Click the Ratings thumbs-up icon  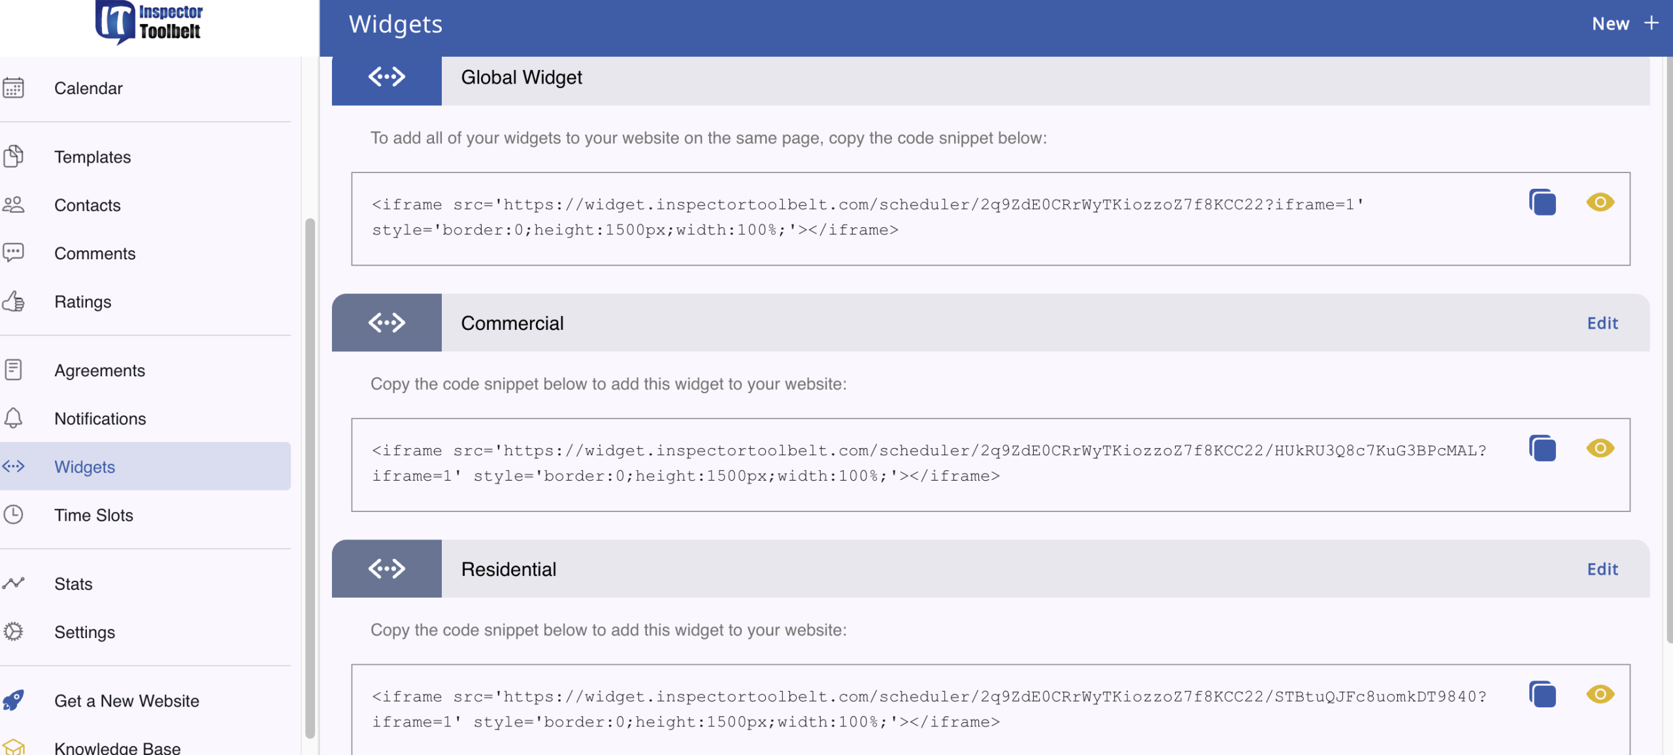click(x=13, y=302)
